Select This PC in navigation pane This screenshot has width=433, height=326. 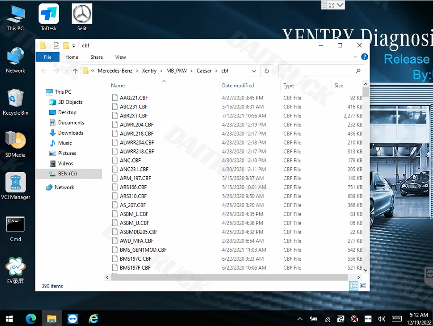(63, 92)
